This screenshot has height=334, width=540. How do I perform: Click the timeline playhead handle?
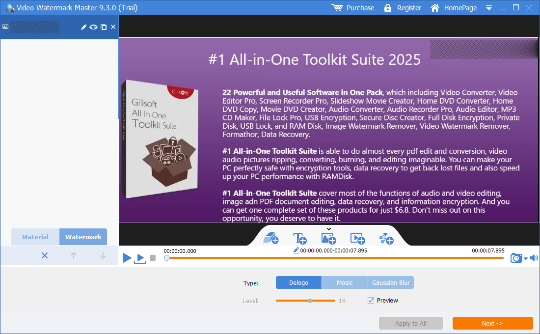tap(167, 258)
